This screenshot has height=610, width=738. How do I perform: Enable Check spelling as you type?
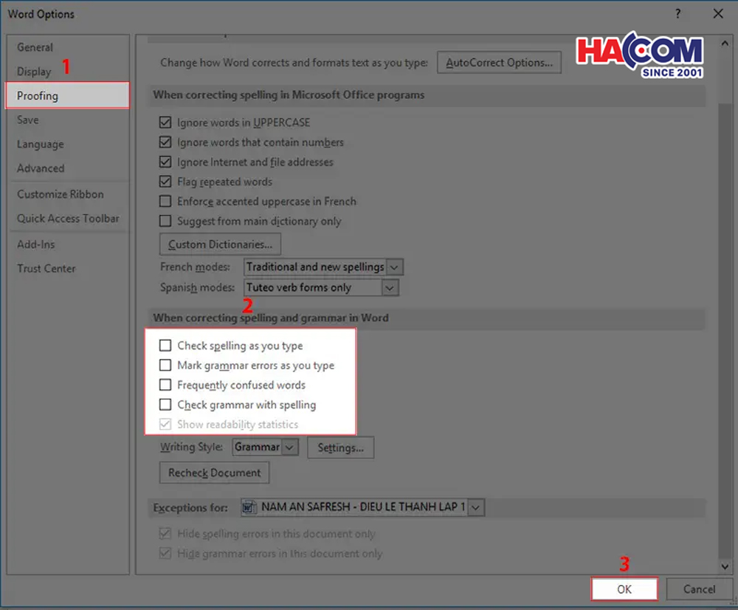[x=165, y=346]
